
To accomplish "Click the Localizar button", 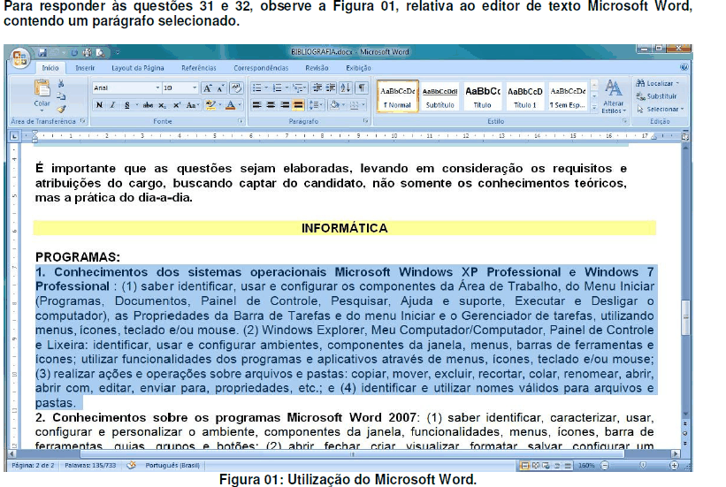I will point(658,83).
